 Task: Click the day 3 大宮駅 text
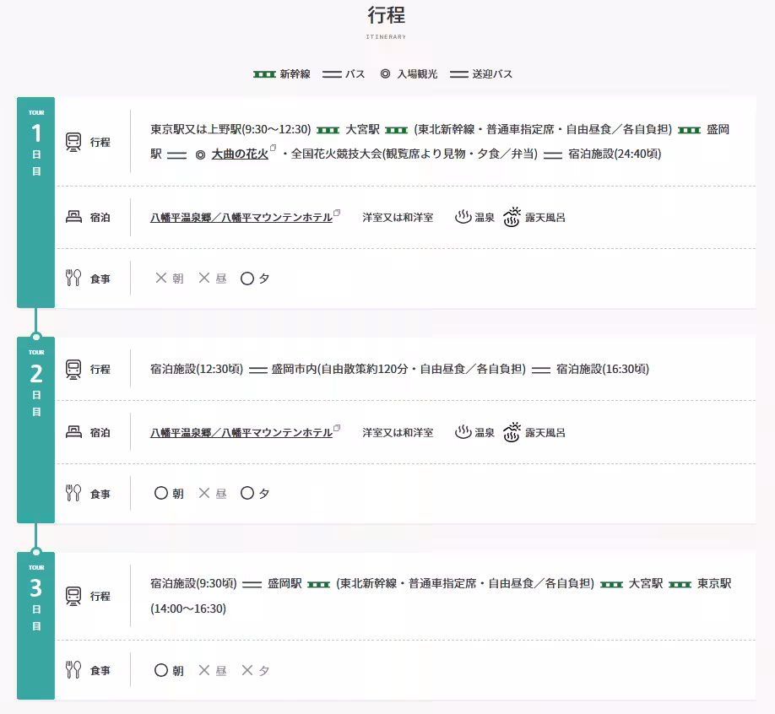coord(646,583)
